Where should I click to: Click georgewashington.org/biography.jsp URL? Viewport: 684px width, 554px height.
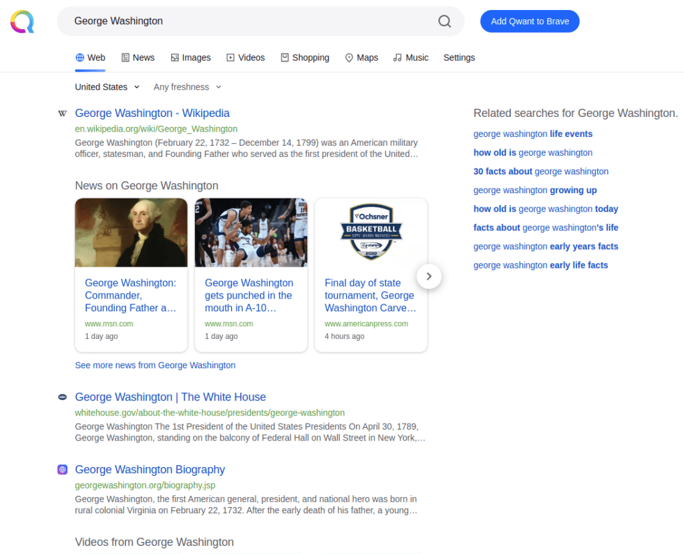(145, 485)
